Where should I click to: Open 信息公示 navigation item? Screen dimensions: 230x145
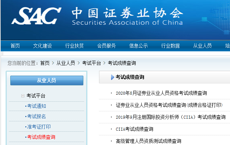pos(138,46)
